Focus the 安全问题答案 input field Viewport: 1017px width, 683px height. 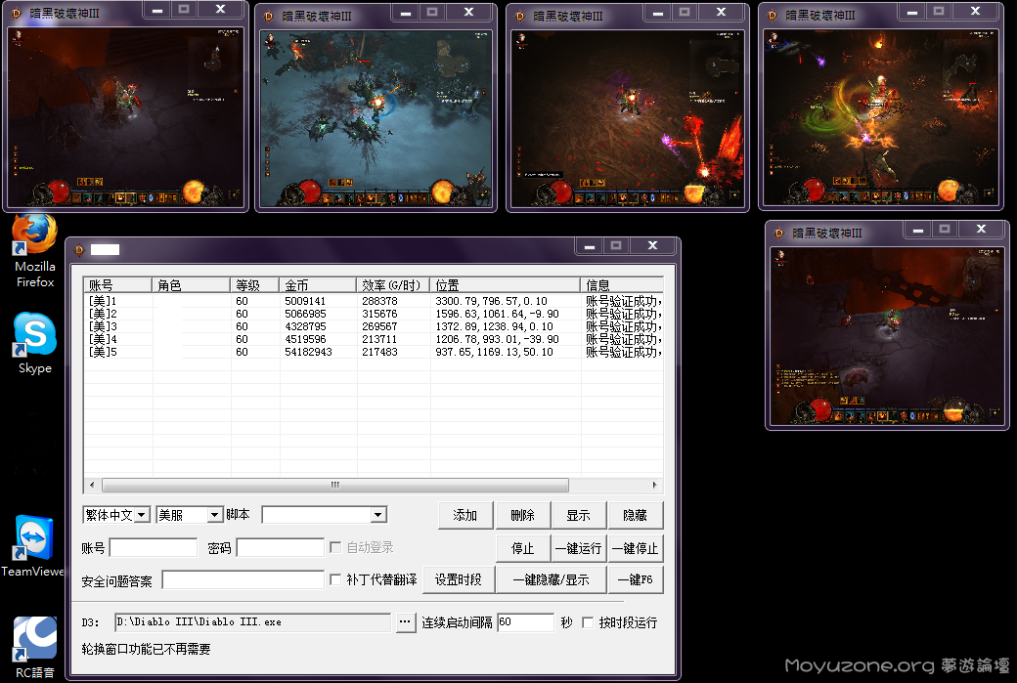point(243,580)
